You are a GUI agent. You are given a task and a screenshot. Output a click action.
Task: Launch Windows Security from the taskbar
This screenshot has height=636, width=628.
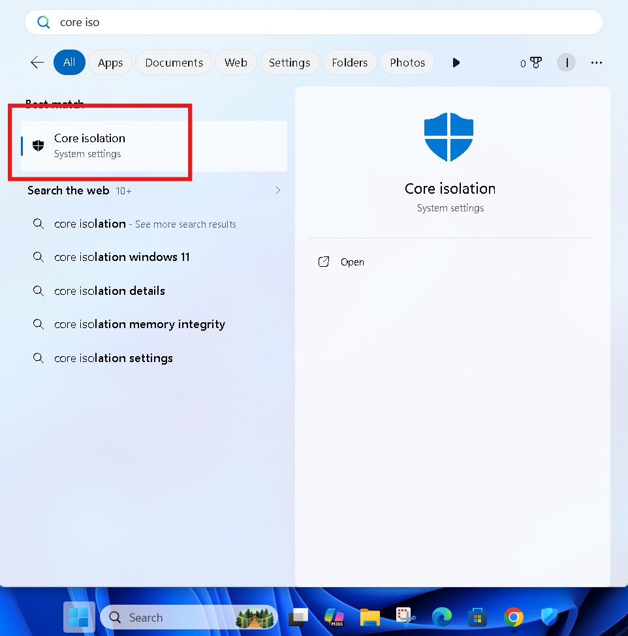550,617
